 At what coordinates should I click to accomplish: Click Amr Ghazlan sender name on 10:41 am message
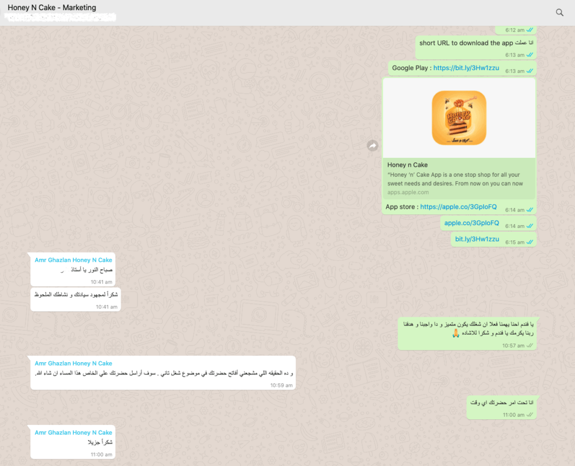point(74,260)
